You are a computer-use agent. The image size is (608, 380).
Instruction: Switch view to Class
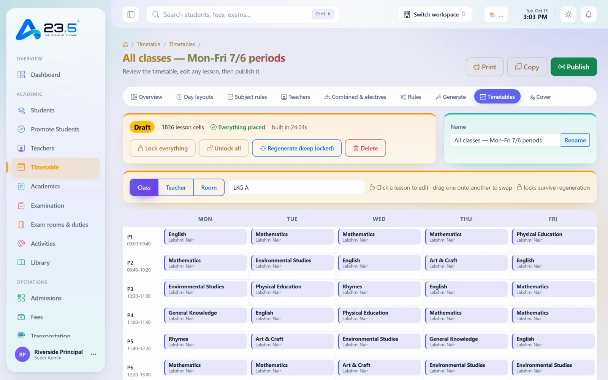click(144, 187)
